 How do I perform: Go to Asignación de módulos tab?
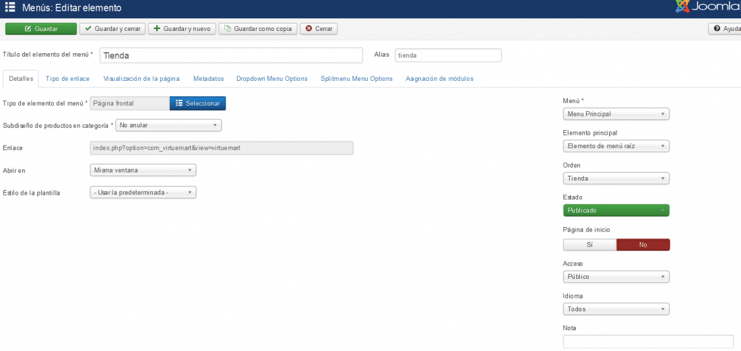[x=439, y=79]
